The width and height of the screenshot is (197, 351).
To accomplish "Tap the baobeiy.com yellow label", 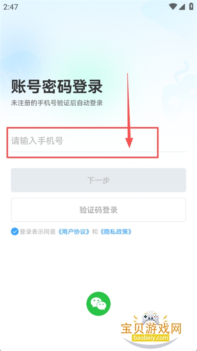I will (x=150, y=337).
